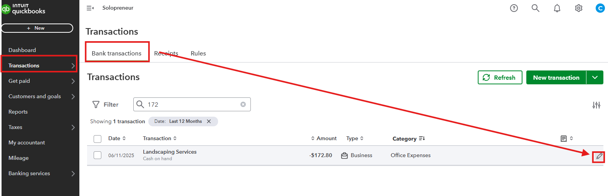Open the settings gear icon
The width and height of the screenshot is (608, 196).
pos(579,8)
